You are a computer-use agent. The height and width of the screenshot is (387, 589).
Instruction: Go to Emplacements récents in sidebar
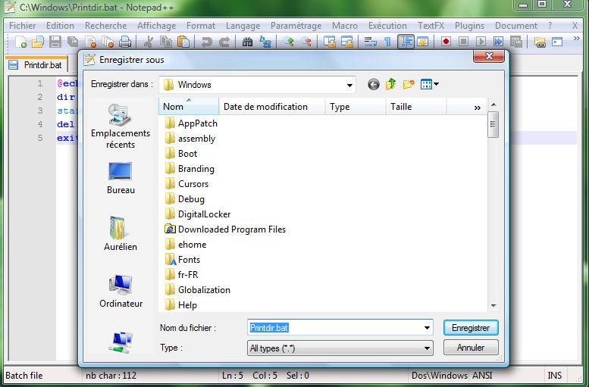(x=121, y=126)
